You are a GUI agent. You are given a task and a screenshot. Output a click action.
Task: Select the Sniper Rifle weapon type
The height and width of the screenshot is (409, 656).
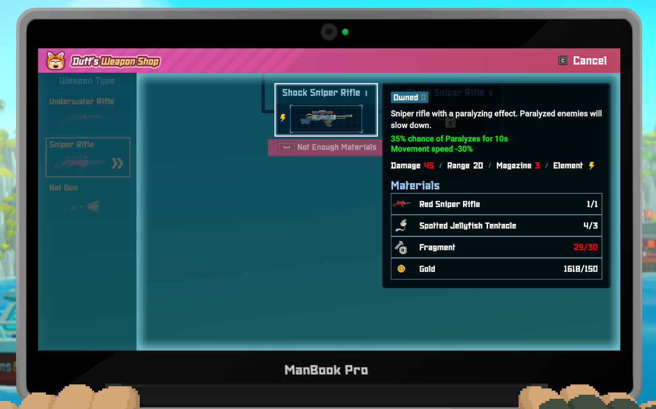[x=88, y=157]
